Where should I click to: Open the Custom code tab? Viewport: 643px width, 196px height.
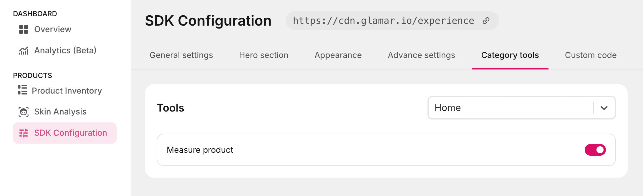tap(591, 55)
